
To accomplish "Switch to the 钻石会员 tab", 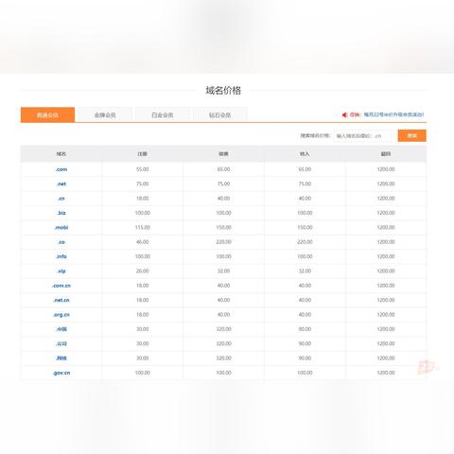I will (219, 114).
